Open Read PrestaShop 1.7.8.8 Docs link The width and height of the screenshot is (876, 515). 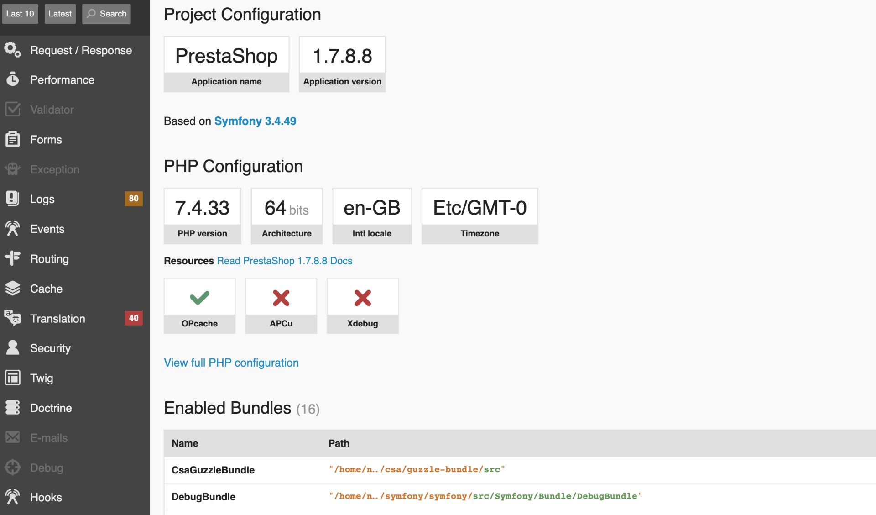[x=284, y=261]
